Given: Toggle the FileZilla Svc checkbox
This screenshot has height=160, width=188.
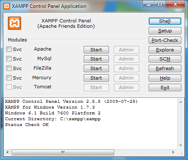Looking at the screenshot, I should pyautogui.click(x=9, y=68).
